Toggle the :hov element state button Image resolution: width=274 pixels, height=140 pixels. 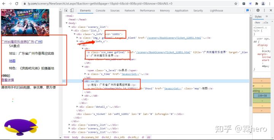point(257,22)
